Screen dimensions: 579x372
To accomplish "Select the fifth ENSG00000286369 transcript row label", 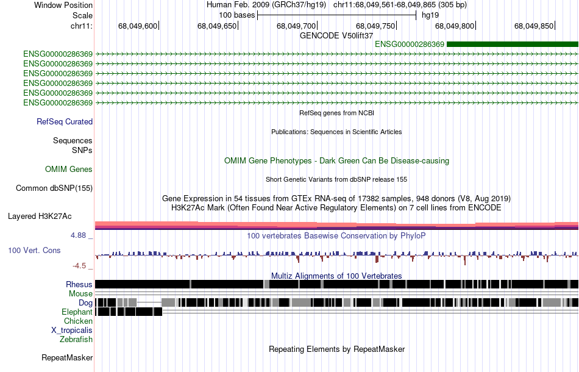I will (58, 93).
